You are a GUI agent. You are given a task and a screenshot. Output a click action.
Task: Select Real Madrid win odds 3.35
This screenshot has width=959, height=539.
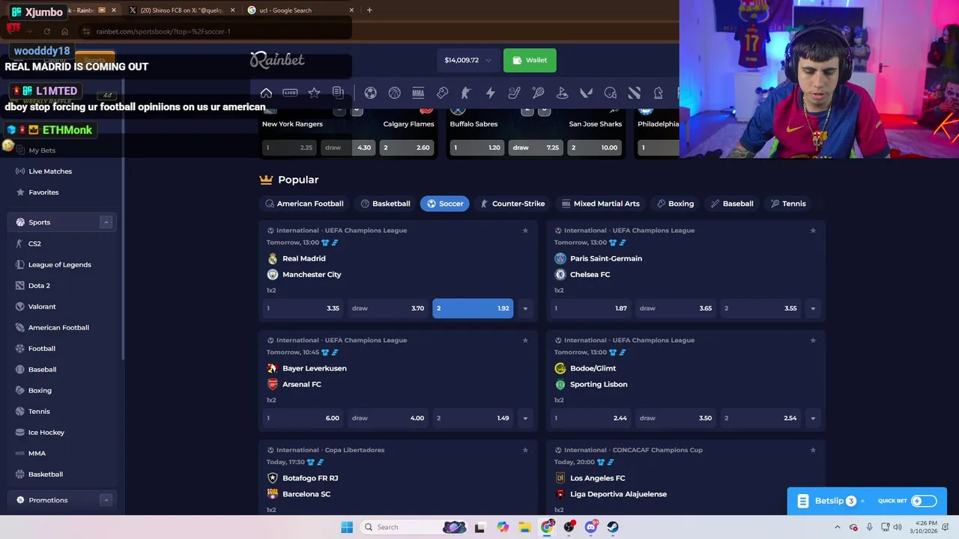303,308
